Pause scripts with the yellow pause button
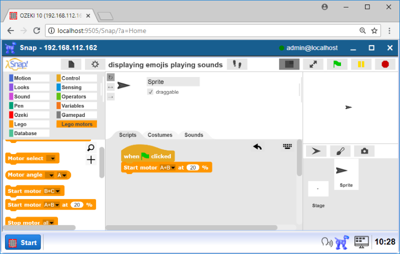 pyautogui.click(x=361, y=64)
